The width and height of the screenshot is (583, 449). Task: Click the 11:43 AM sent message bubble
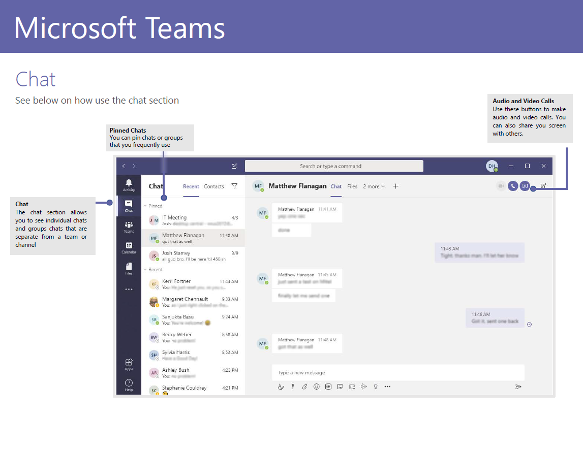[x=479, y=252]
